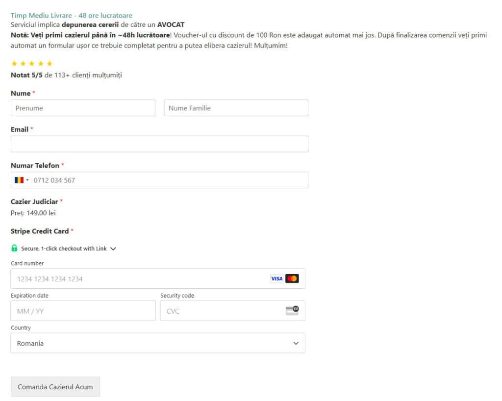Image resolution: width=502 pixels, height=401 pixels.
Task: Click the fifth yellow rating star
Action: pos(49,64)
